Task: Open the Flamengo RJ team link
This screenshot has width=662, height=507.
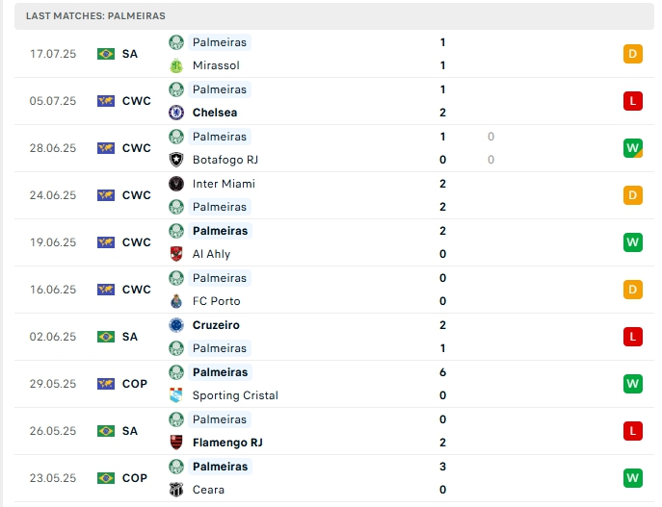Action: pyautogui.click(x=227, y=443)
